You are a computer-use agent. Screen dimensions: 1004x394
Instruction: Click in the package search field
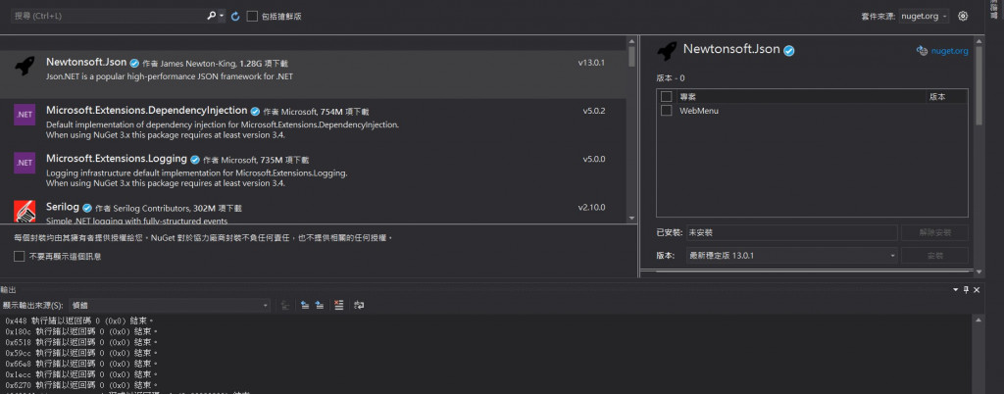click(x=109, y=16)
